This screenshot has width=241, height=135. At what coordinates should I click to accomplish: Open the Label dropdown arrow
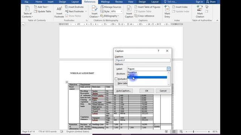[x=168, y=69]
